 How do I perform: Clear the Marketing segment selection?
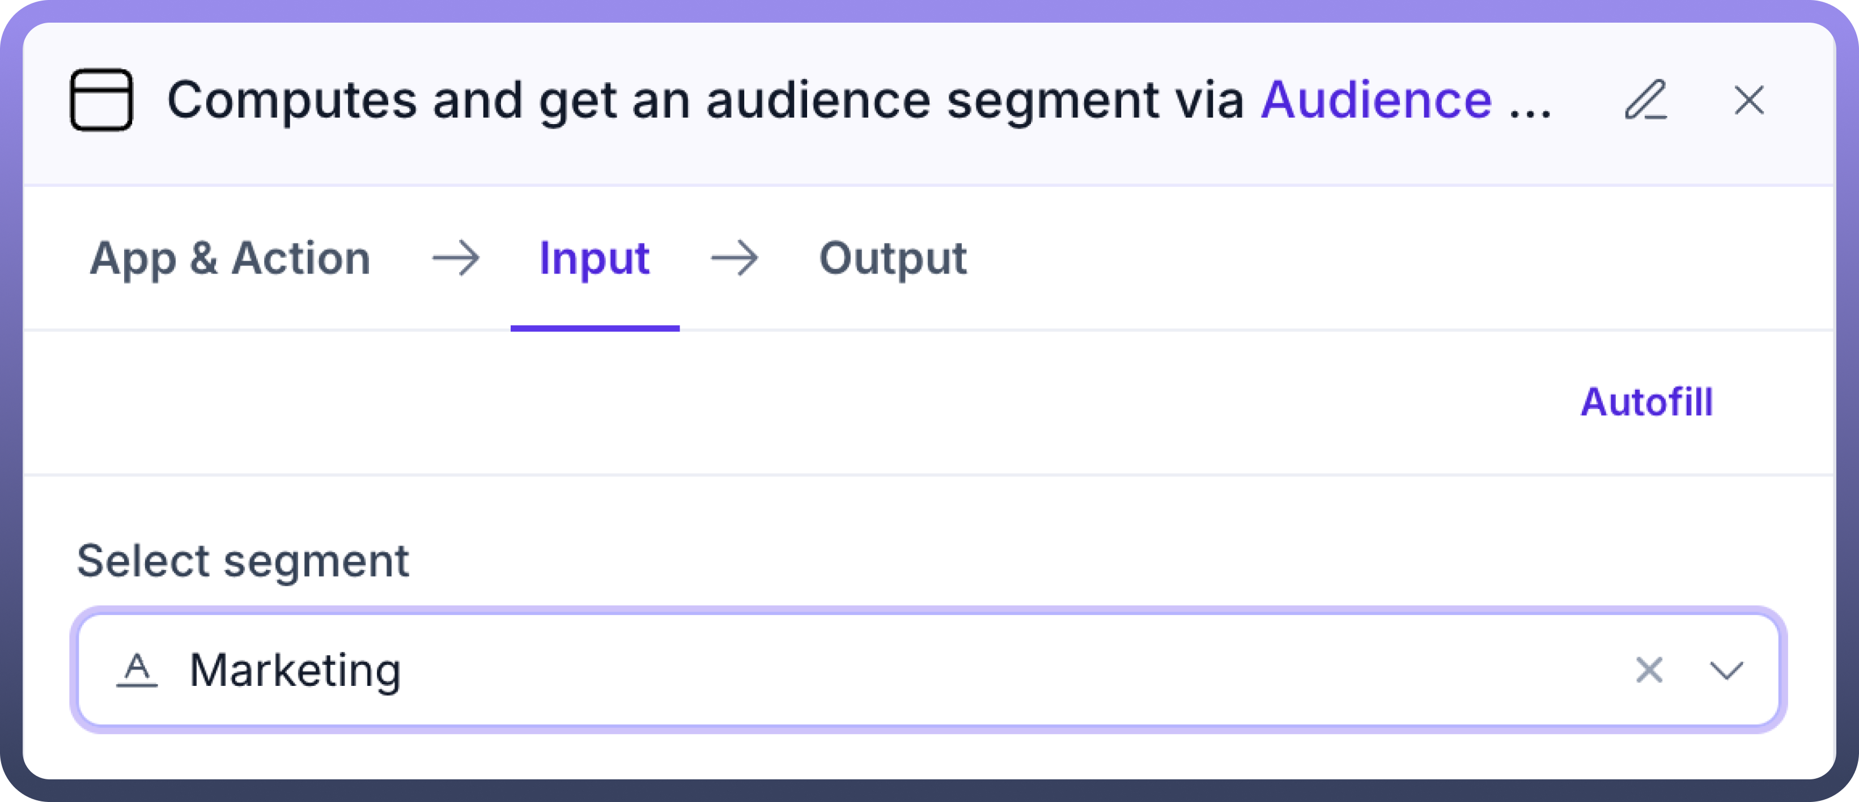pos(1649,670)
